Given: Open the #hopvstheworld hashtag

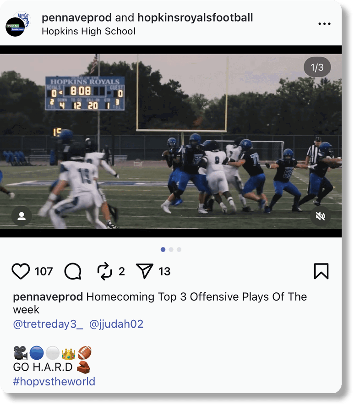Looking at the screenshot, I should click(54, 381).
